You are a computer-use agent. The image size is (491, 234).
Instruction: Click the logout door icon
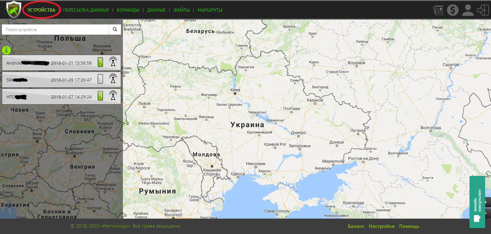point(483,10)
